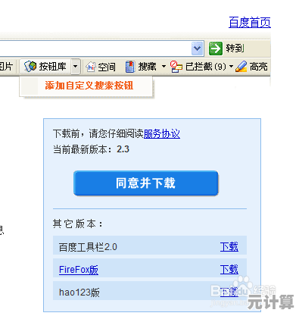299x316 pixels.
Task: Click in the browser address input field
Action: coord(95,48)
